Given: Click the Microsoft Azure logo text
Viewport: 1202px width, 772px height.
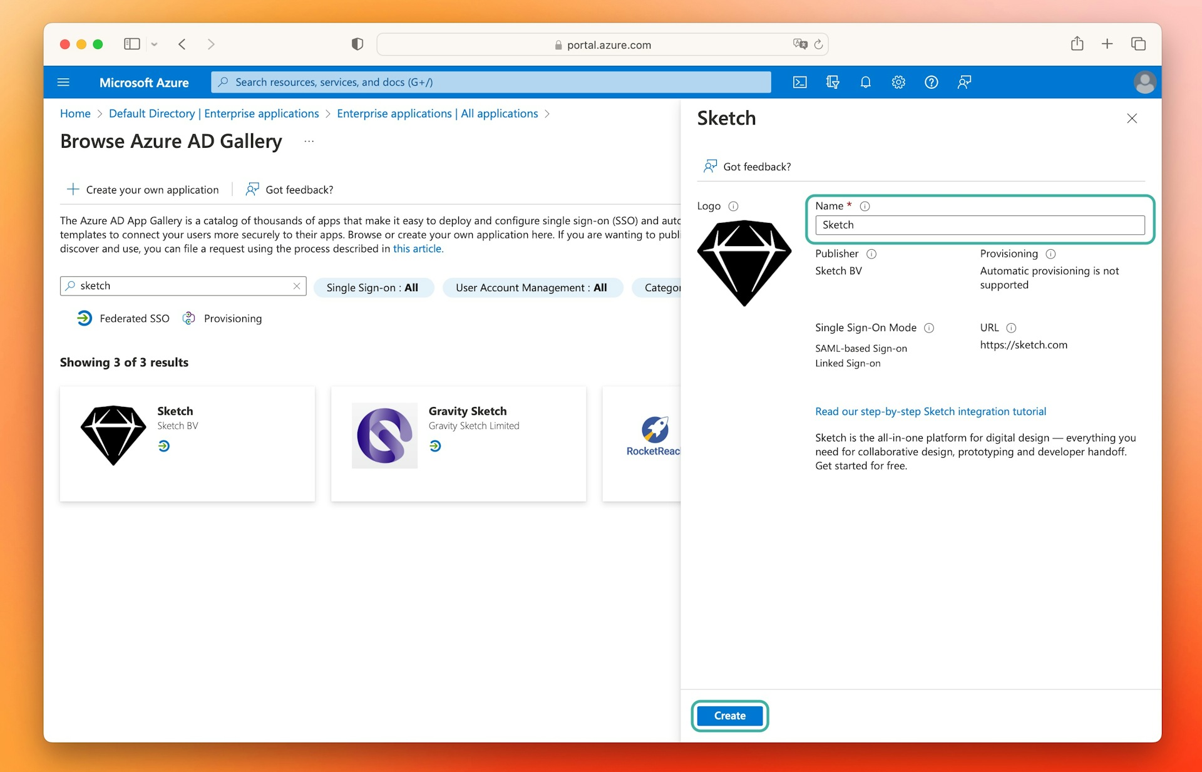Looking at the screenshot, I should tap(144, 83).
